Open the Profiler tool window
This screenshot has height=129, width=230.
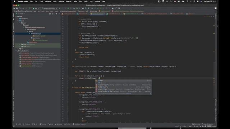tap(68, 124)
